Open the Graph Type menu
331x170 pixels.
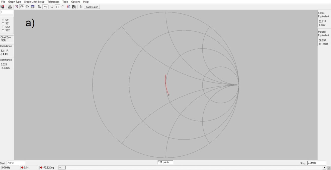15,2
